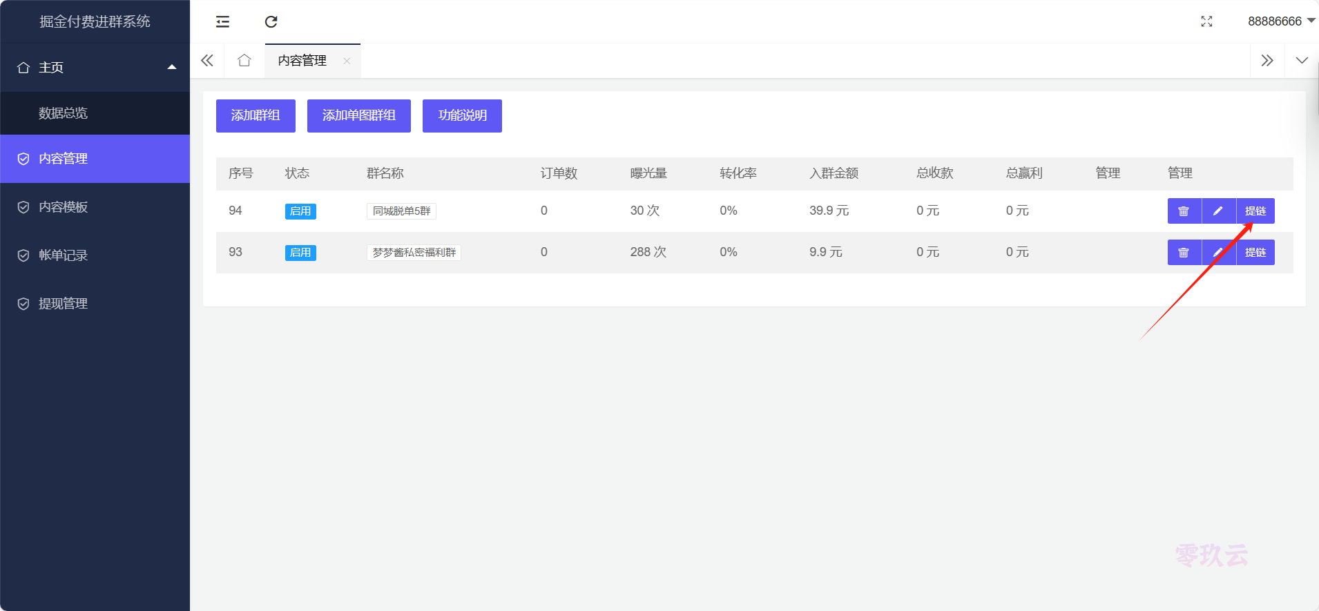The height and width of the screenshot is (611, 1319).
Task: Click the 群名称 column header
Action: (x=385, y=173)
